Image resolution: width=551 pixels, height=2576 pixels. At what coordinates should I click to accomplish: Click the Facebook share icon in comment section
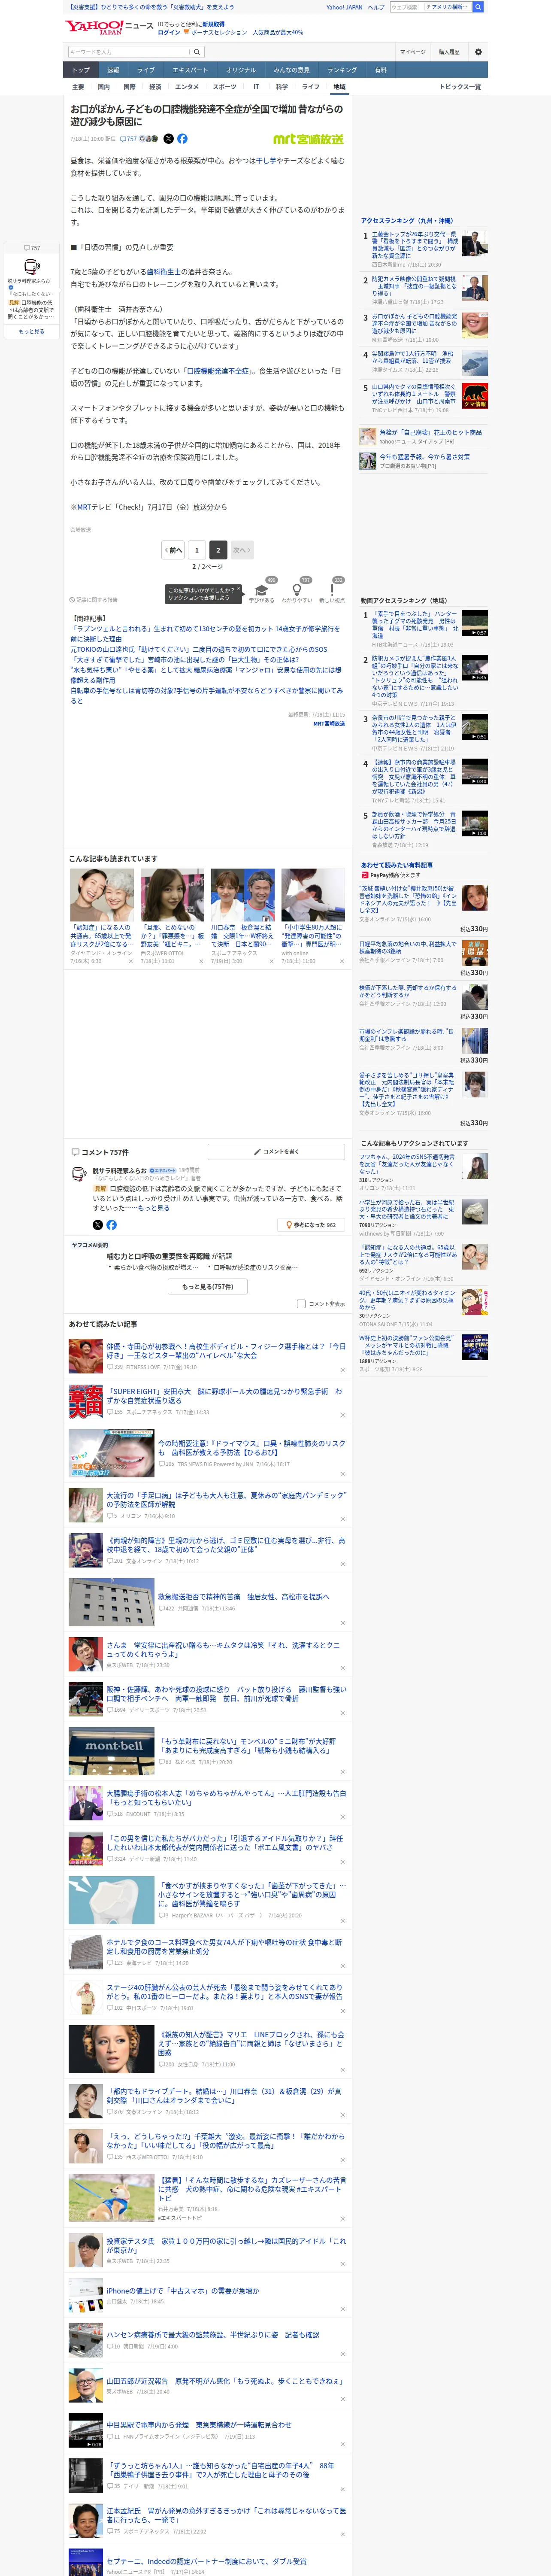point(111,1224)
